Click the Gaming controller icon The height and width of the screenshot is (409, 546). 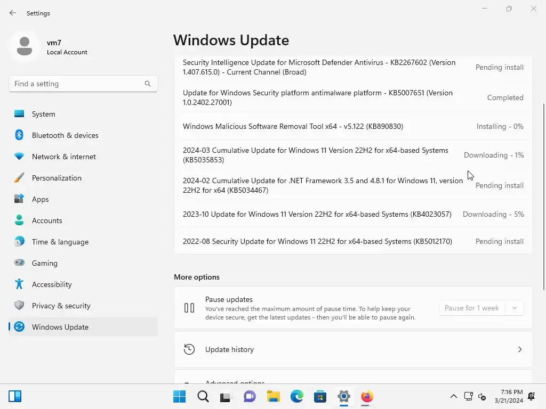pyautogui.click(x=19, y=263)
